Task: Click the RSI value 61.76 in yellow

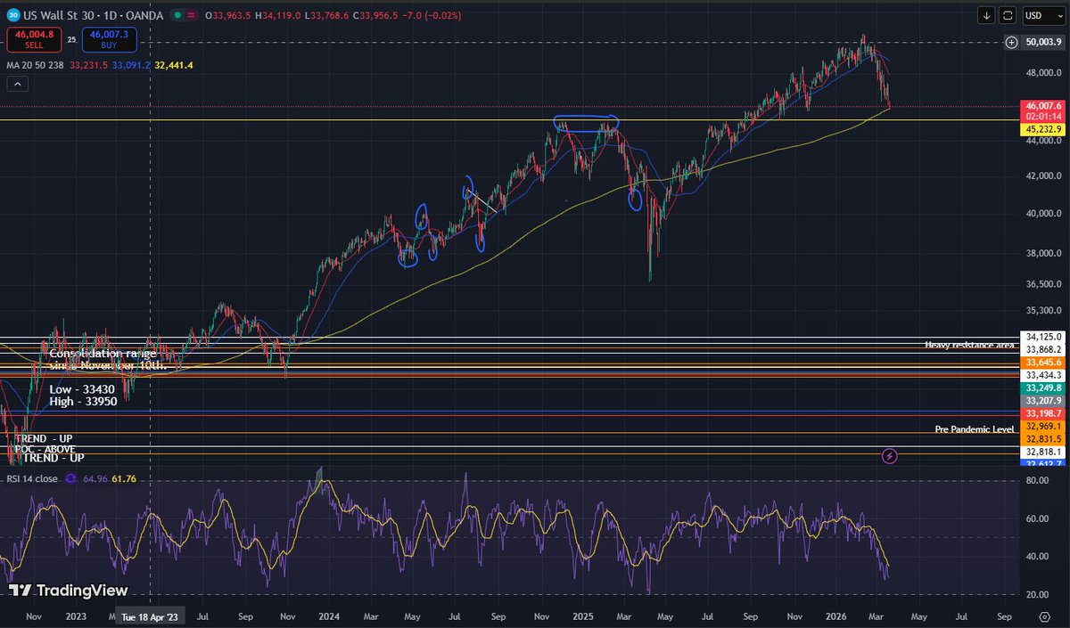Action: coord(125,478)
